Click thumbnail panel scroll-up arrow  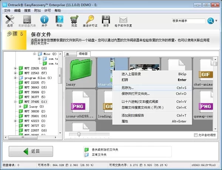pos(215,59)
